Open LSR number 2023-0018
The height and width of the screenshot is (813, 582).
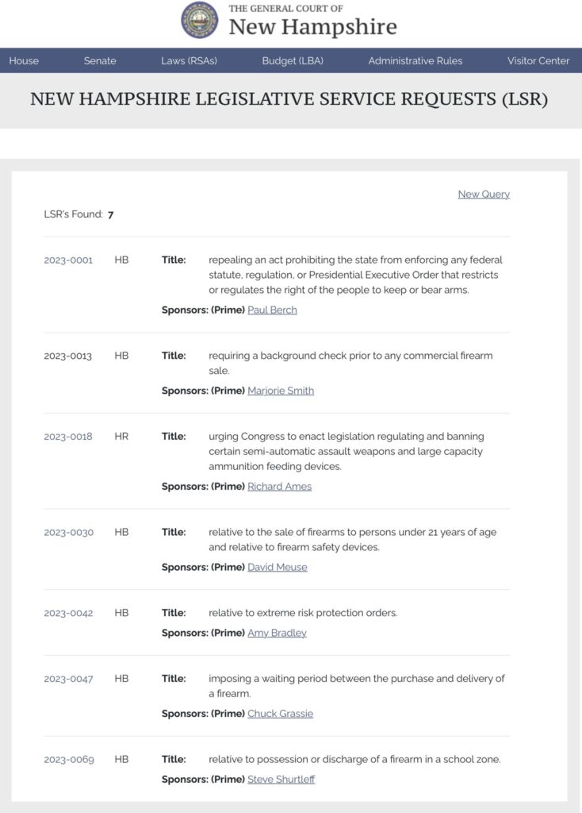pyautogui.click(x=68, y=436)
